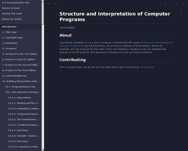Click the 'Let us know!' link
The width and height of the screenshot is (188, 151).
coord(147,67)
